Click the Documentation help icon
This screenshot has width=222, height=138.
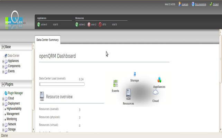pyautogui.click(x=193, y=4)
